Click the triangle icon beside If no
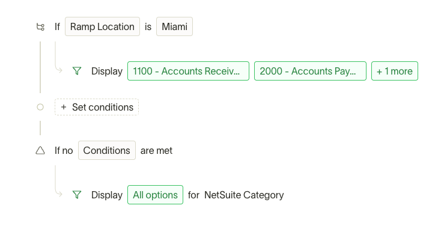 (x=40, y=150)
